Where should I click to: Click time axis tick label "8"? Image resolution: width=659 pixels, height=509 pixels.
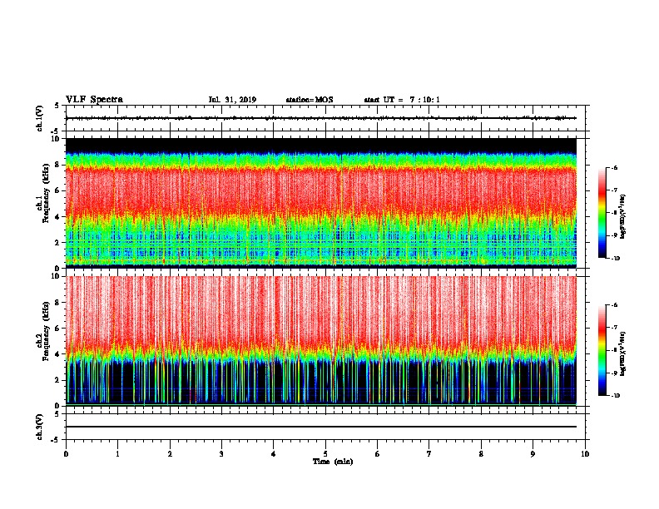(481, 454)
